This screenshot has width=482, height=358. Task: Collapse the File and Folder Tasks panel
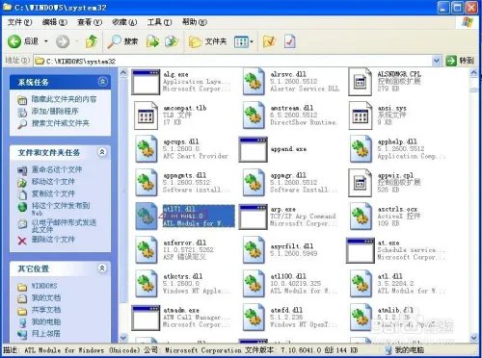pyautogui.click(x=102, y=152)
